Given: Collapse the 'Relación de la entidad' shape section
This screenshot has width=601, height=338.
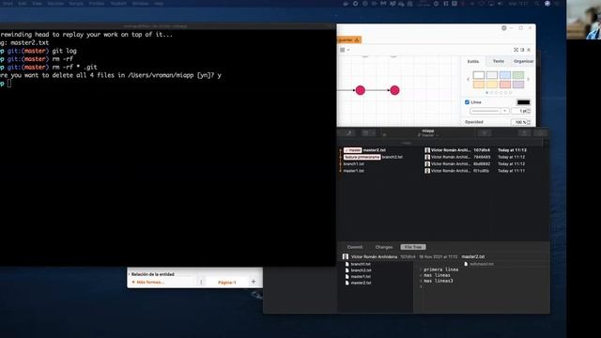Looking at the screenshot, I should 152,274.
